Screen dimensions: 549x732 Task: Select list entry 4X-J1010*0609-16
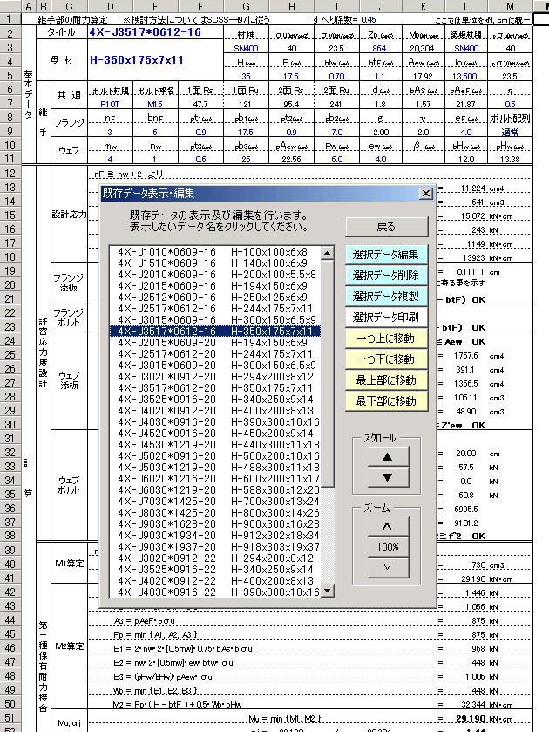pos(215,252)
